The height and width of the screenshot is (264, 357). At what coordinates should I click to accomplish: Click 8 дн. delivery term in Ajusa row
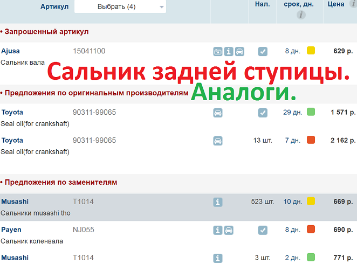tap(293, 51)
